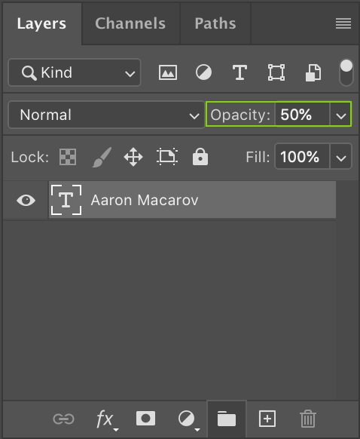The height and width of the screenshot is (439, 360).
Task: Filter for type layers icon
Action: click(x=239, y=72)
